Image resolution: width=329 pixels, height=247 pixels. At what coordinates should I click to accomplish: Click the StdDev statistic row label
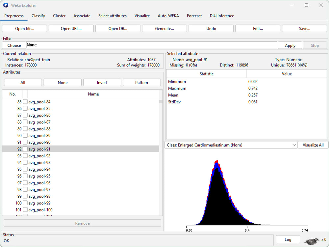[x=174, y=102]
